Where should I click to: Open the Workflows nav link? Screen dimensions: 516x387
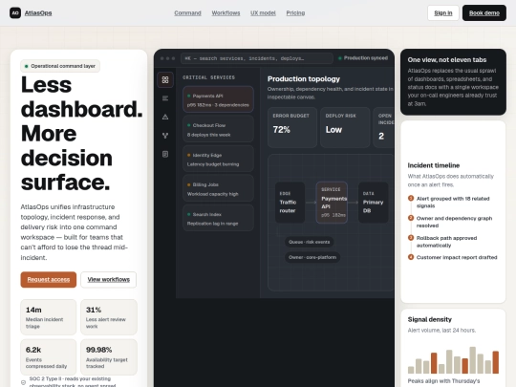coord(226,12)
